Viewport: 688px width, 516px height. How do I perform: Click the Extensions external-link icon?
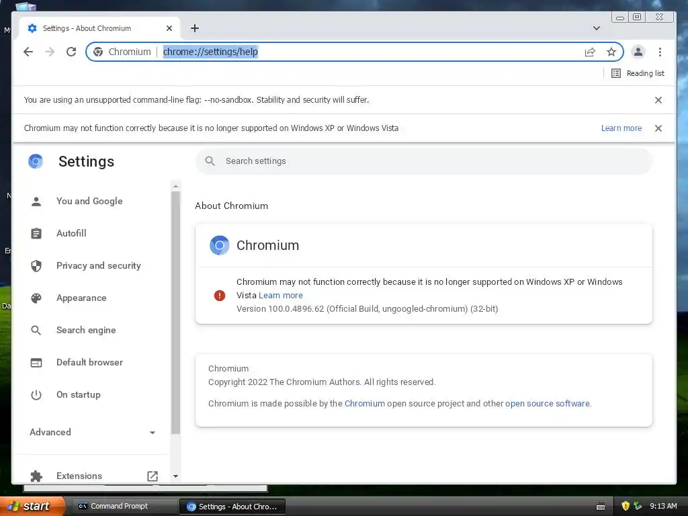pyautogui.click(x=153, y=476)
